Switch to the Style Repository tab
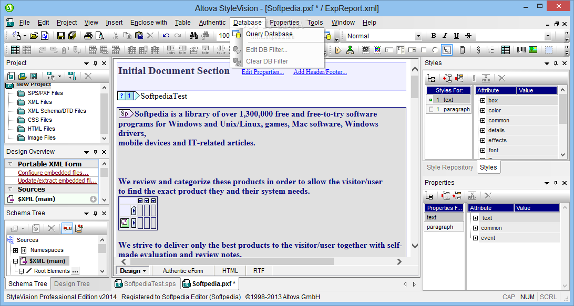Image resolution: width=574 pixels, height=306 pixels. (450, 167)
